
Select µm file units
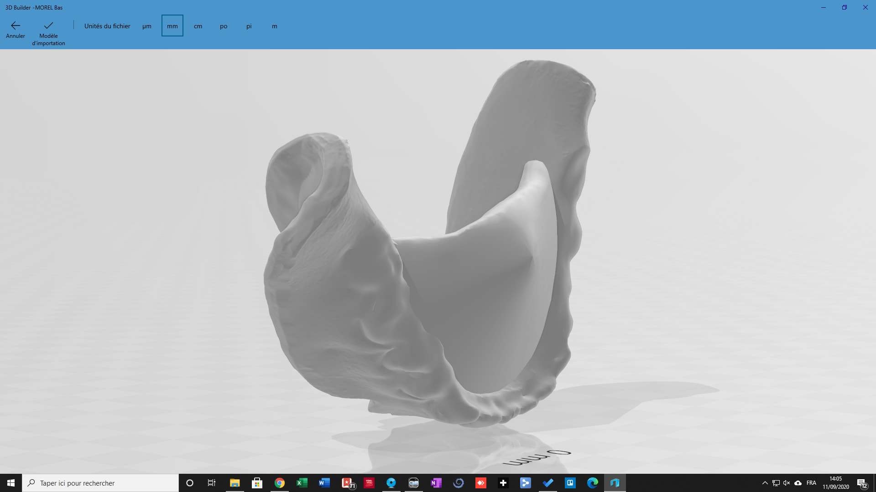146,26
